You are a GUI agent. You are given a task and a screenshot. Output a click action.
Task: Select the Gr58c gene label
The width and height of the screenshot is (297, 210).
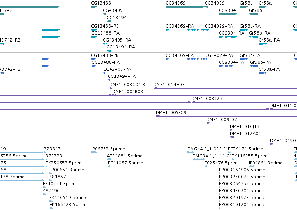coord(246,3)
